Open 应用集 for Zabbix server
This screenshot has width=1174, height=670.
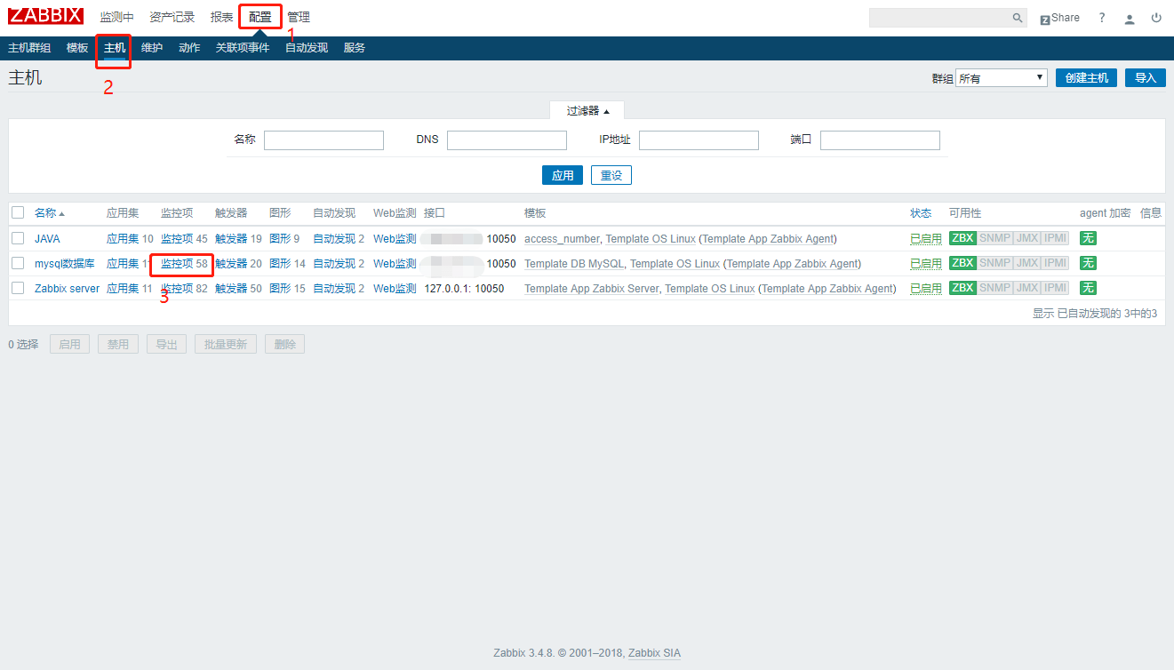123,288
